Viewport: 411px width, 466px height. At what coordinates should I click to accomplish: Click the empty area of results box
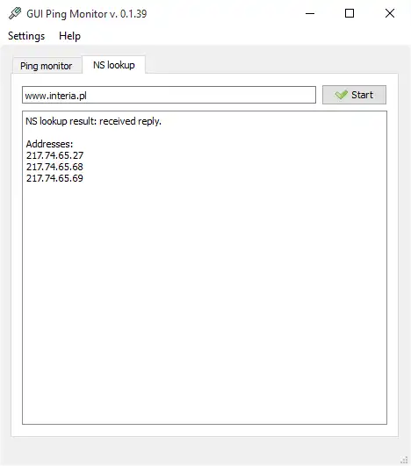pos(205,298)
